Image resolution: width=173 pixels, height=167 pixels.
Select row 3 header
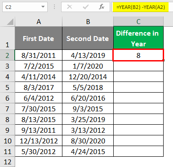(x=7, y=66)
